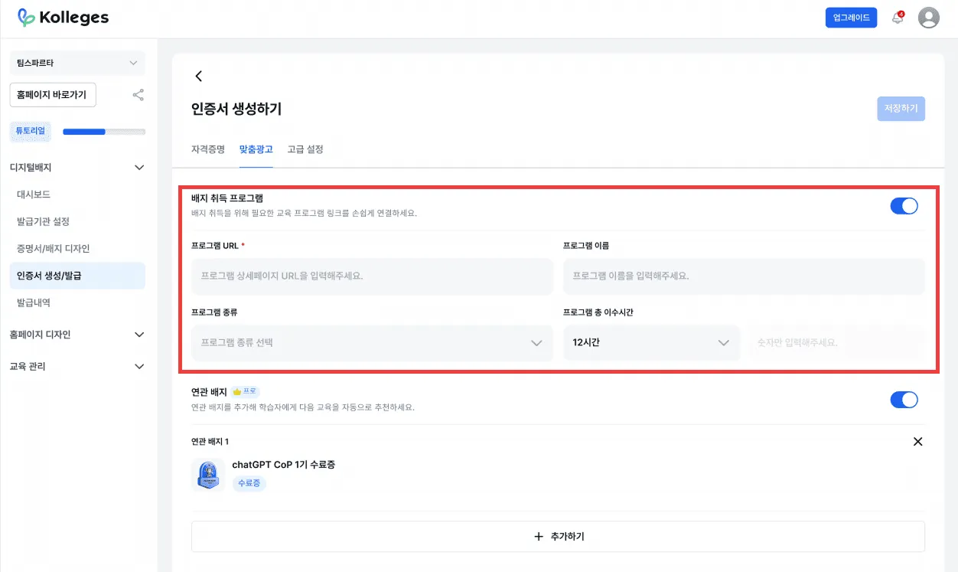Open the 프로그램 종류 선택 dropdown
Image resolution: width=958 pixels, height=572 pixels.
pyautogui.click(x=372, y=343)
